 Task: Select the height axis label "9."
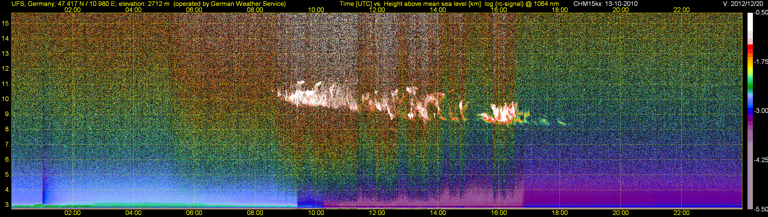pos(8,114)
